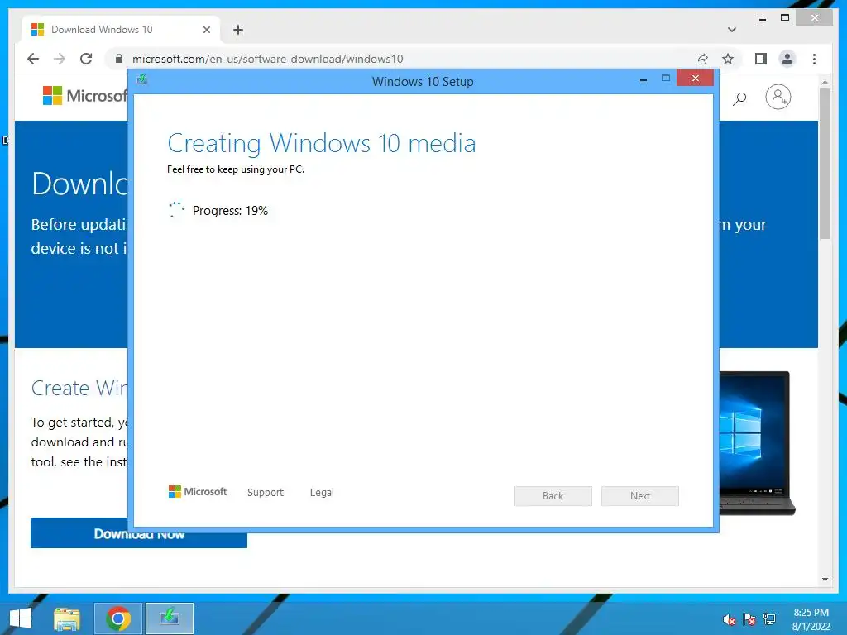Click the Chrome forward arrow
Image resolution: width=847 pixels, height=635 pixels.
pyautogui.click(x=60, y=59)
